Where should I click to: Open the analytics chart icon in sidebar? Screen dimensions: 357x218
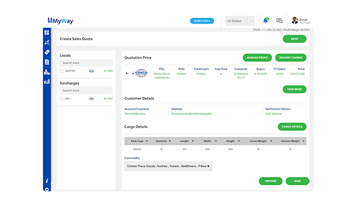pos(47,82)
